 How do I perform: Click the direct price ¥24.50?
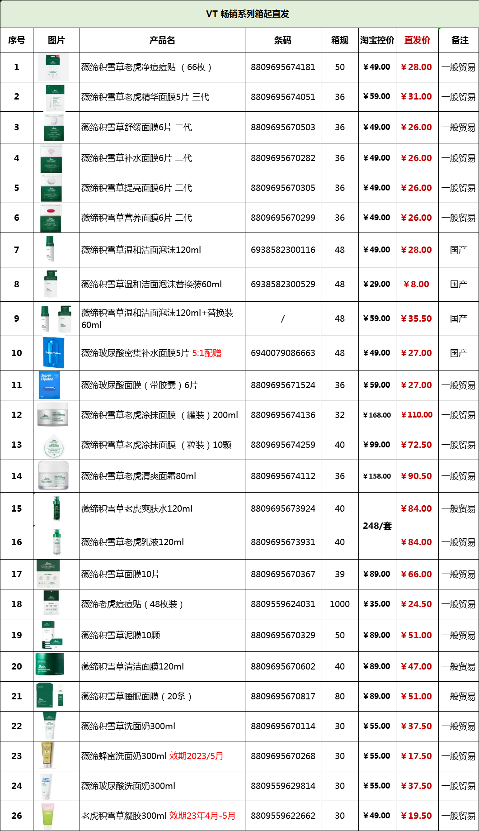(x=417, y=604)
